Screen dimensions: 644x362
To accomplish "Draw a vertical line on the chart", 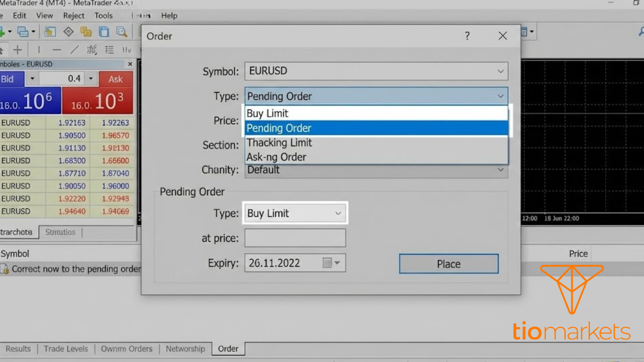I will pyautogui.click(x=39, y=49).
